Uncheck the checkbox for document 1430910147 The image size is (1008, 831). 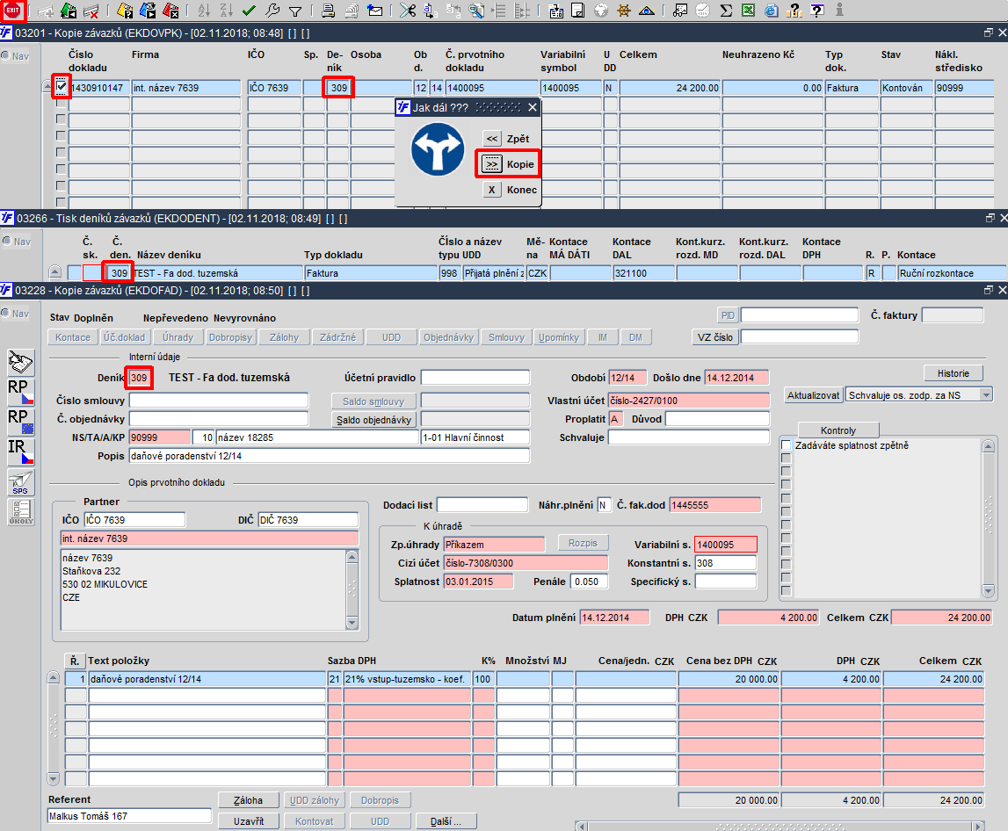click(x=61, y=85)
